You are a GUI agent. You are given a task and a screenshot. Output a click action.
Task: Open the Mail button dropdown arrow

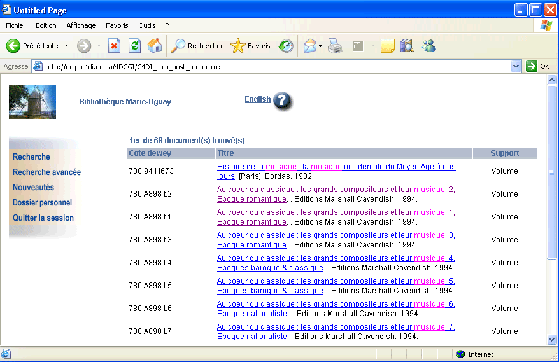pos(321,46)
